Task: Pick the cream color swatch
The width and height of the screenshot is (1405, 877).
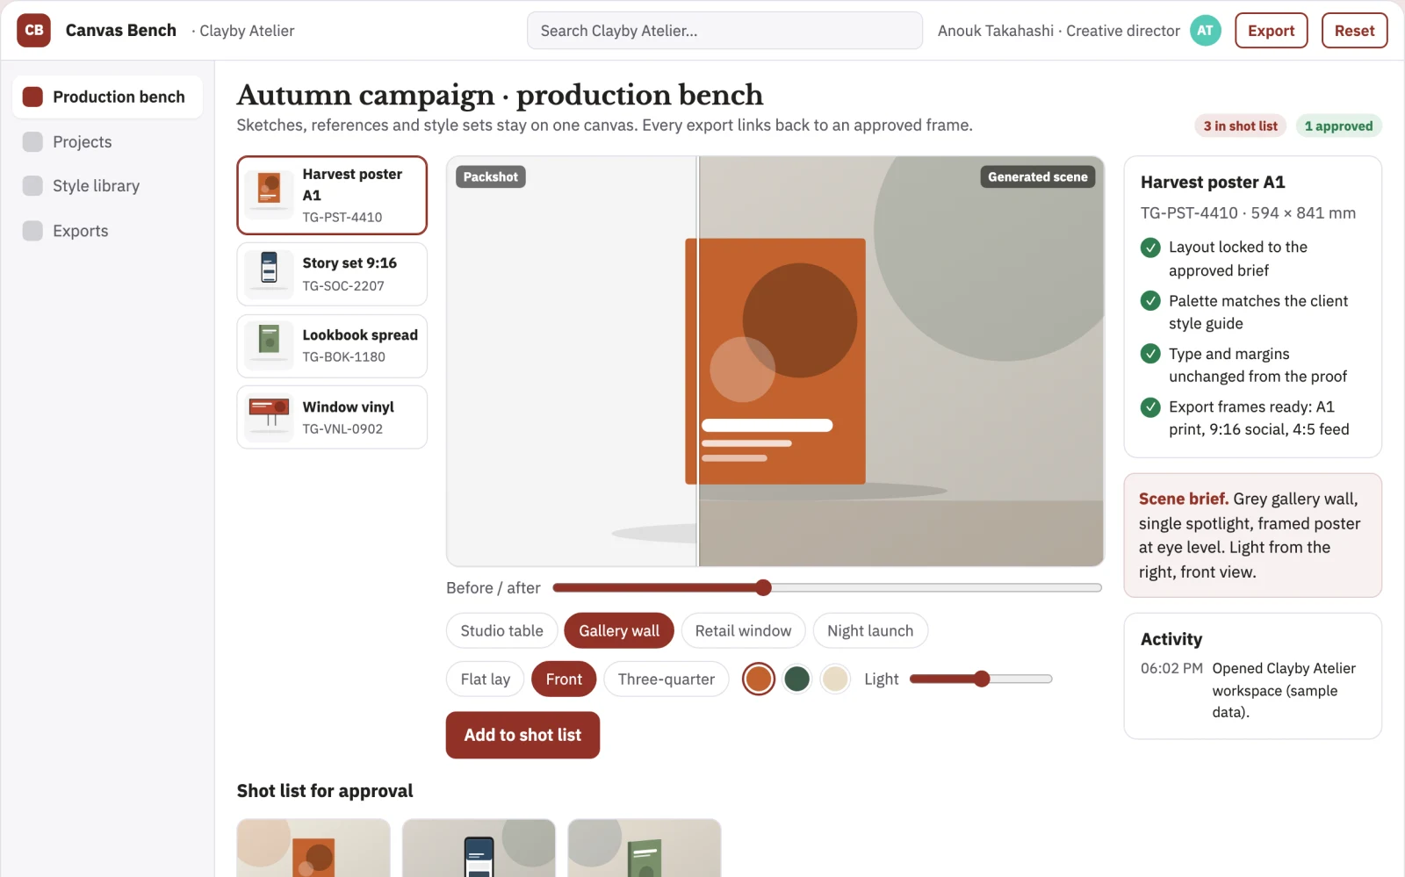Action: tap(835, 679)
